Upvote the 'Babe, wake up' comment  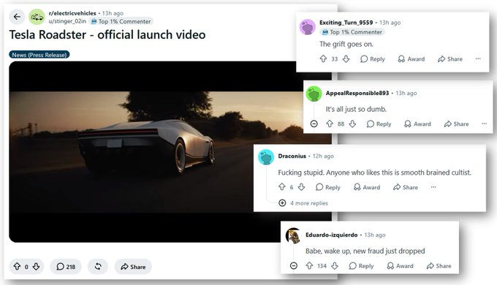(x=309, y=266)
